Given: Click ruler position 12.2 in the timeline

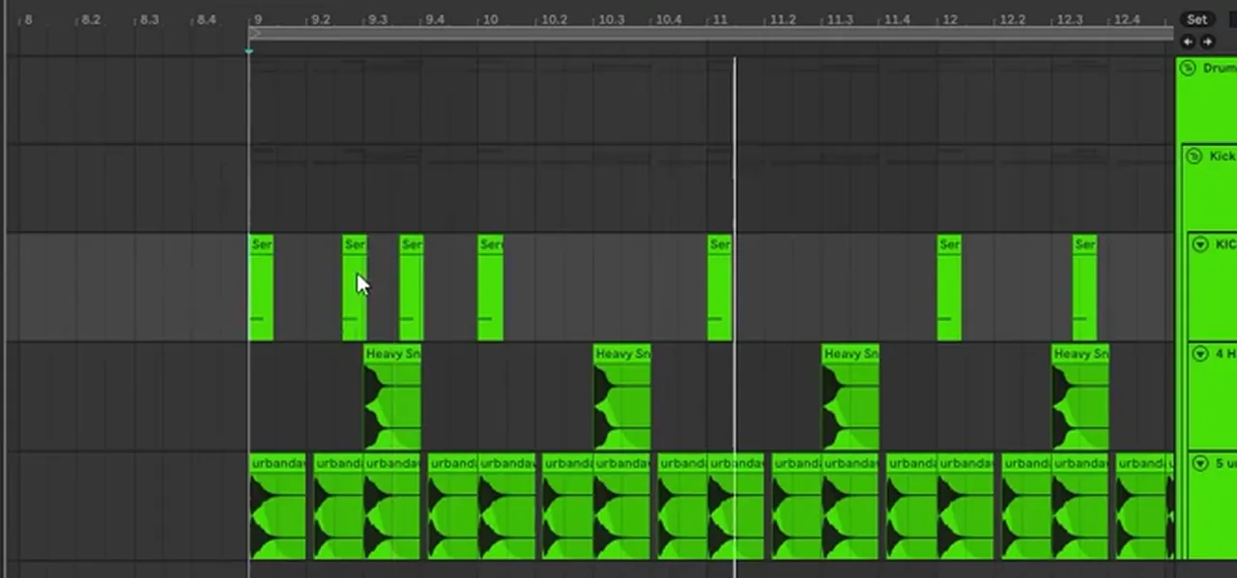Looking at the screenshot, I should click(1012, 19).
